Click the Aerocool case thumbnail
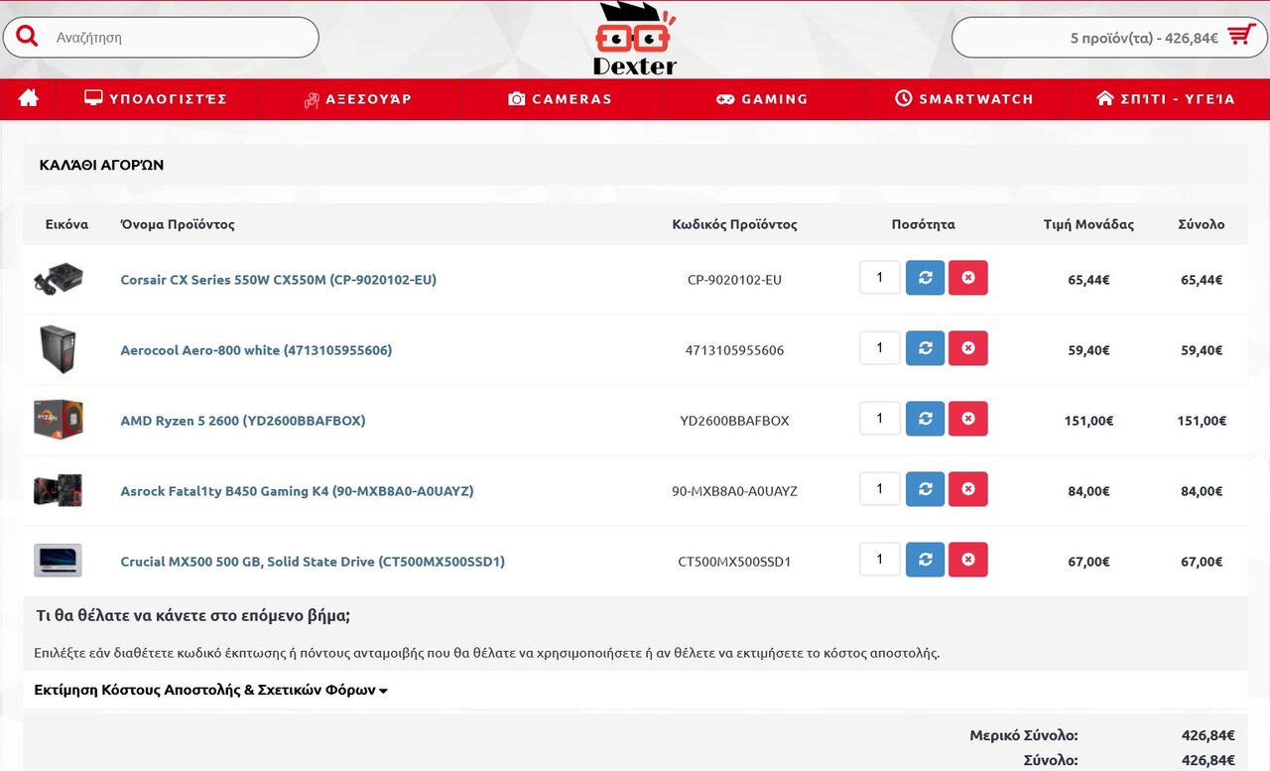This screenshot has width=1270, height=771. point(58,349)
